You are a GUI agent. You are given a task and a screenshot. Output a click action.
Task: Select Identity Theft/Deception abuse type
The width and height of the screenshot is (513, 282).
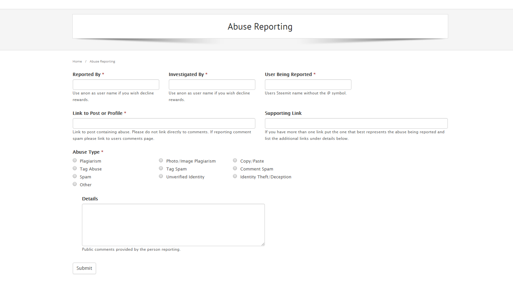(235, 176)
